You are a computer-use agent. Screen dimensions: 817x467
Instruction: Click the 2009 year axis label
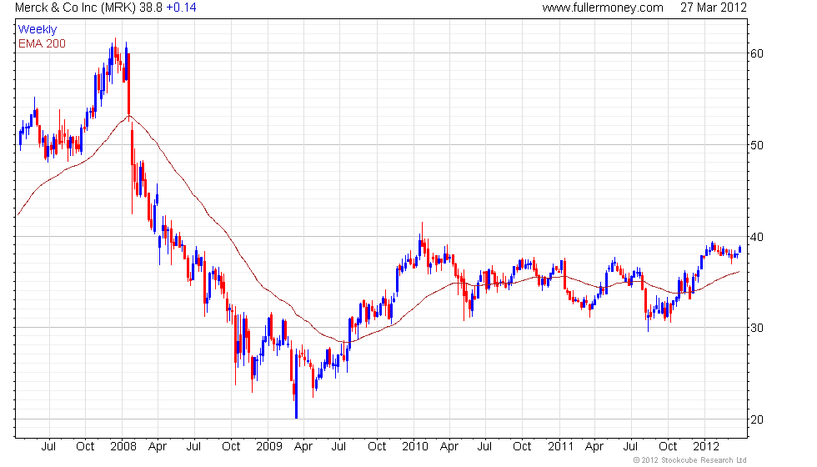pyautogui.click(x=268, y=447)
